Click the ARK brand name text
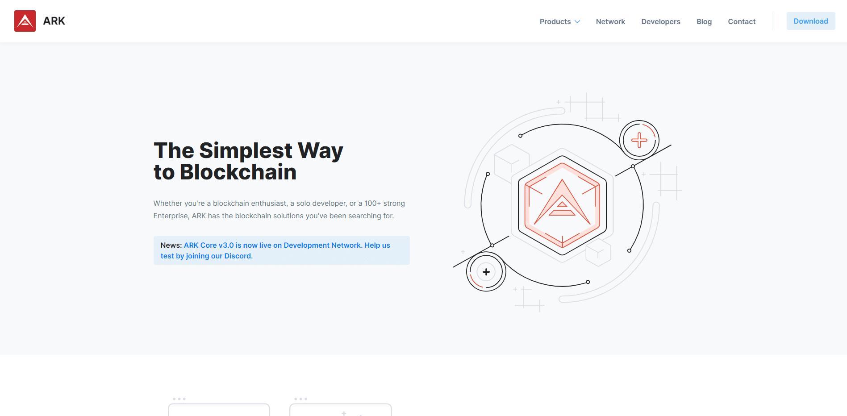The height and width of the screenshot is (416, 847). (54, 21)
